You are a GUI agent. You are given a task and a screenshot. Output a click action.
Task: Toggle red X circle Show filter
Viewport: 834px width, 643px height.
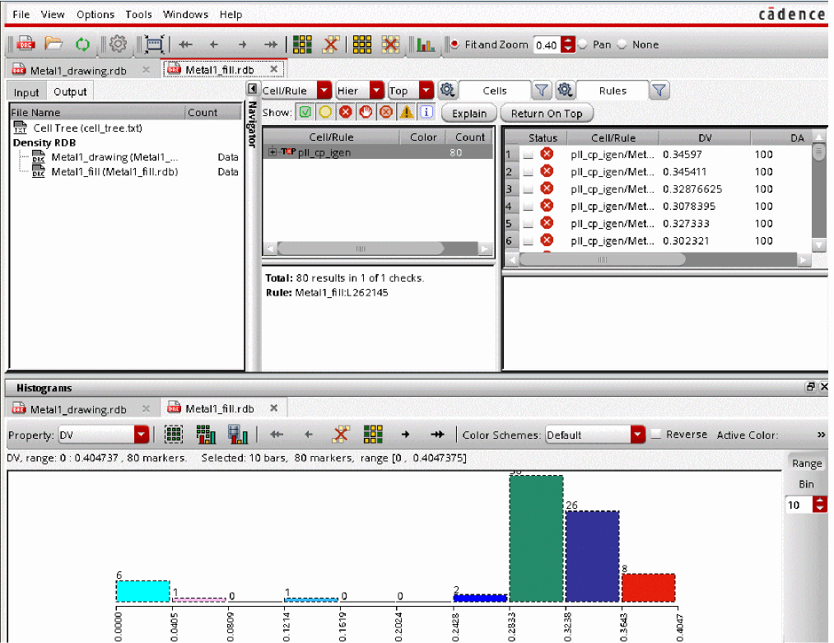coord(346,112)
